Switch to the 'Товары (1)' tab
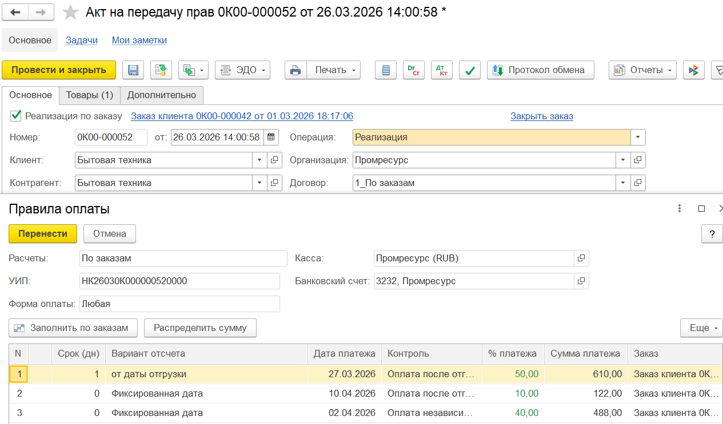Viewport: 723px width, 424px height. click(x=90, y=95)
